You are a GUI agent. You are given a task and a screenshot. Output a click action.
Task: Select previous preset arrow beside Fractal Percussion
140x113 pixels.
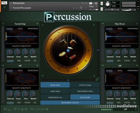(73, 8)
